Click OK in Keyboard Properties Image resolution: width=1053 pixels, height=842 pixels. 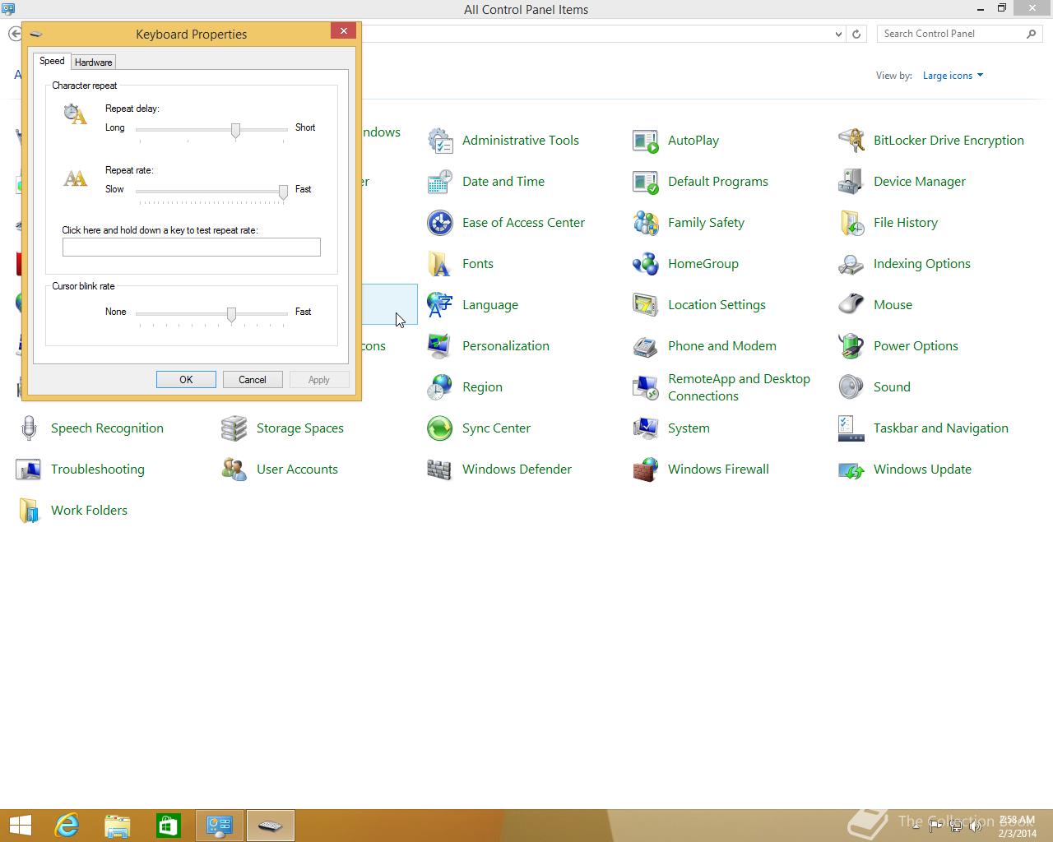186,380
